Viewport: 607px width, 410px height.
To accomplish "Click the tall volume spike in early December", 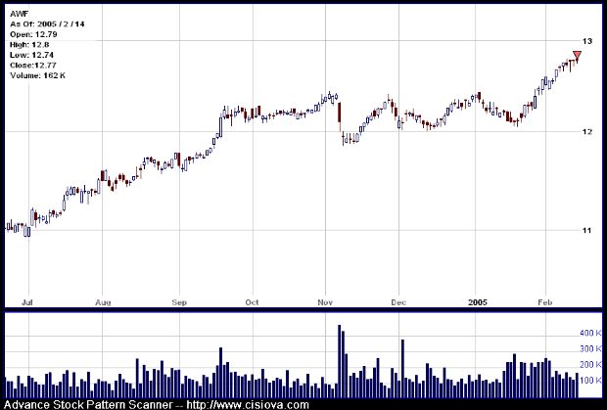I will 402,369.
